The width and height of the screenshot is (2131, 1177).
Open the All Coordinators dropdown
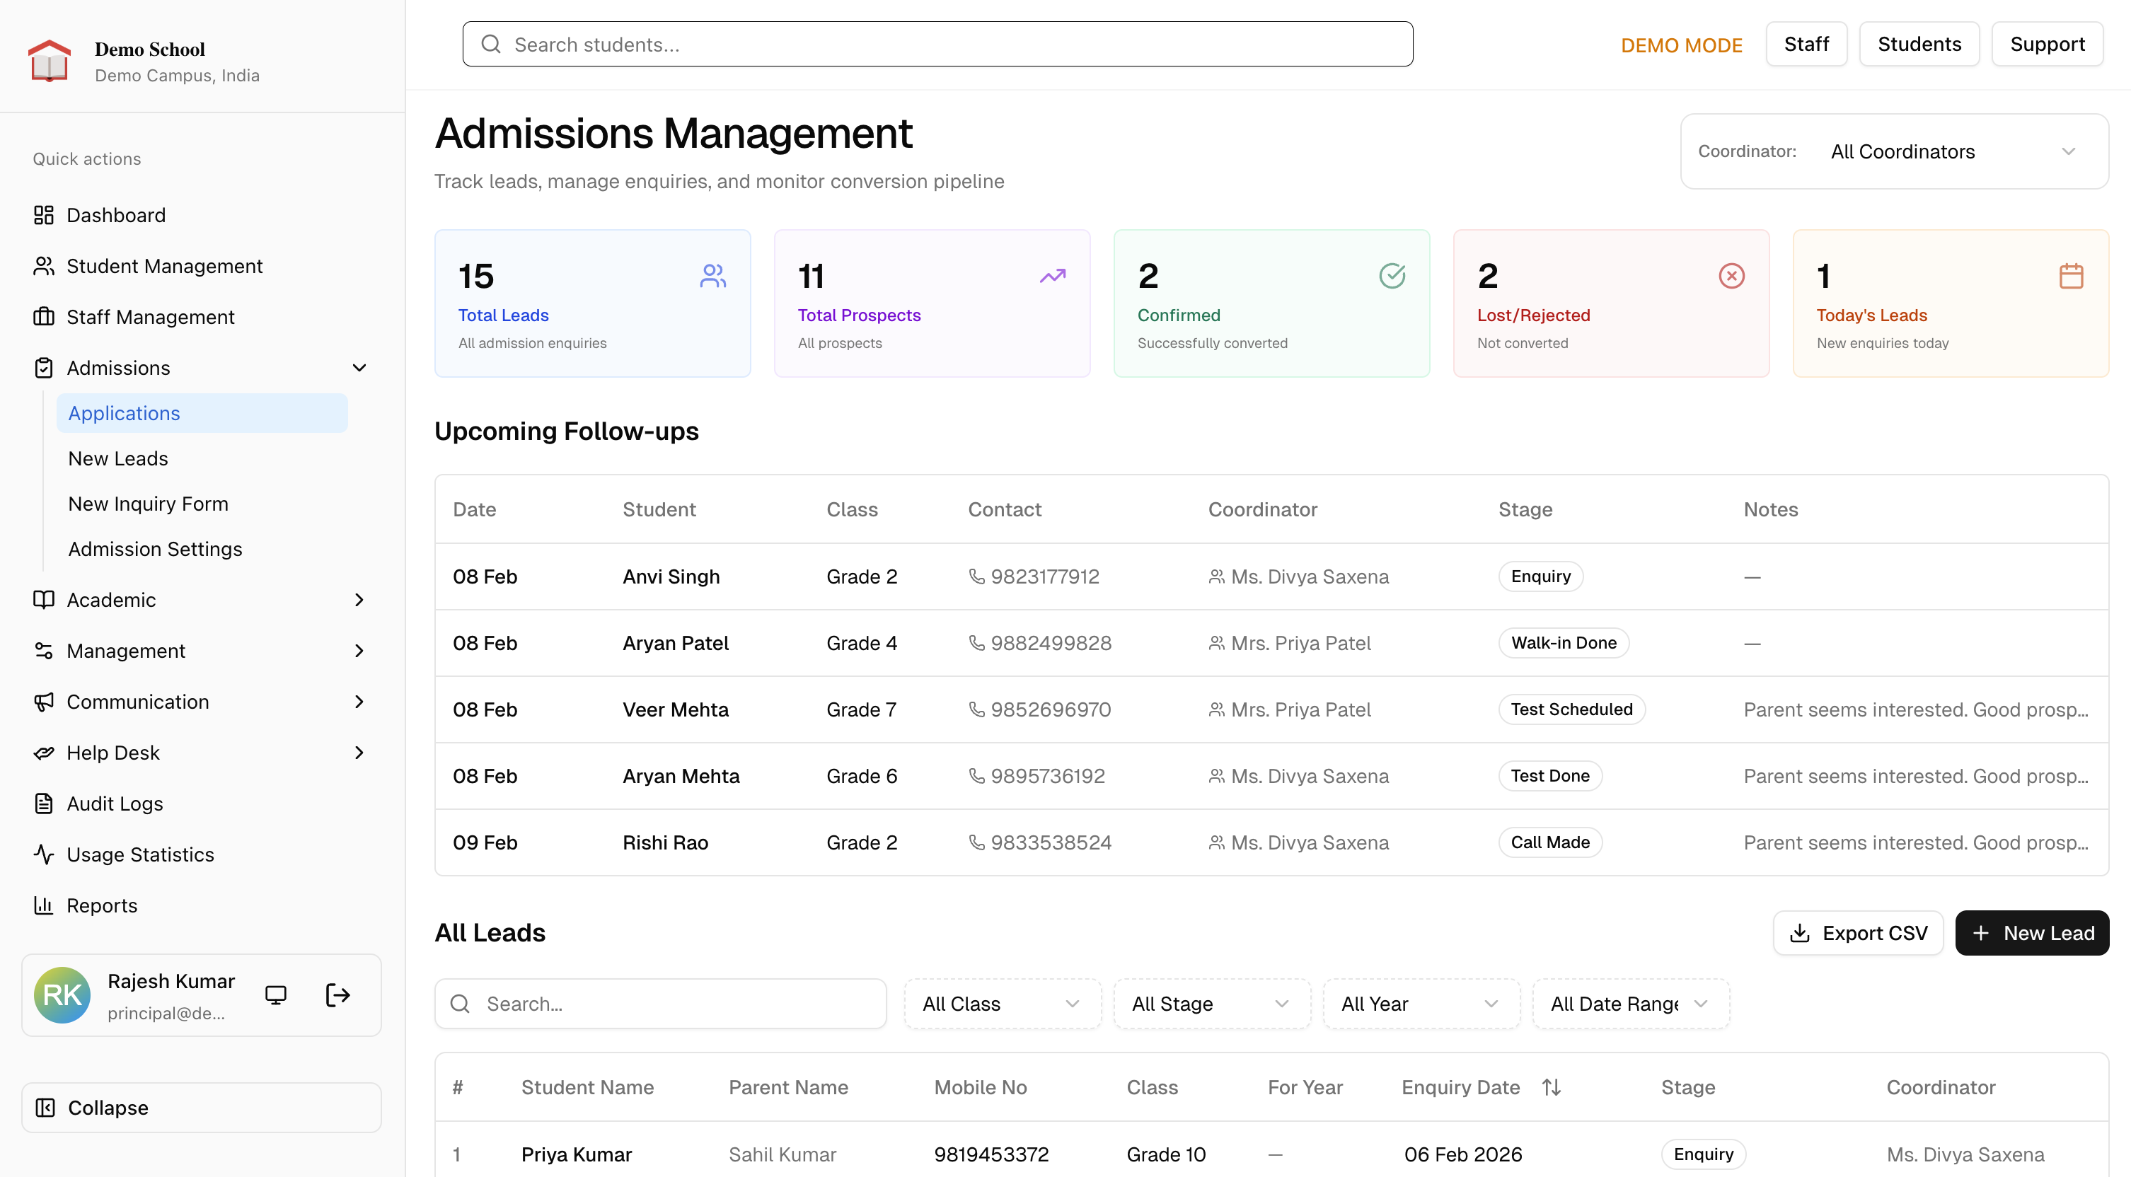click(1952, 151)
